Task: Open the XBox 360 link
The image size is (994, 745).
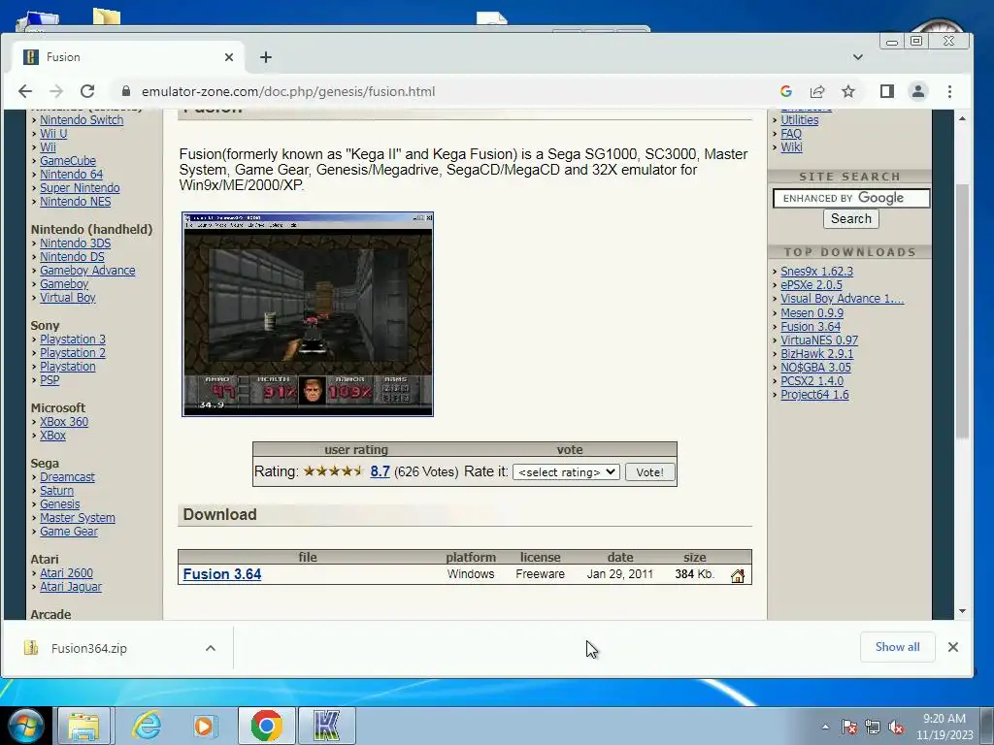Action: (x=64, y=422)
